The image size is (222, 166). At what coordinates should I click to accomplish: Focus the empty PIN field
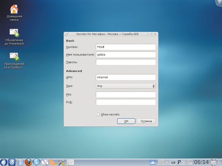126,94
